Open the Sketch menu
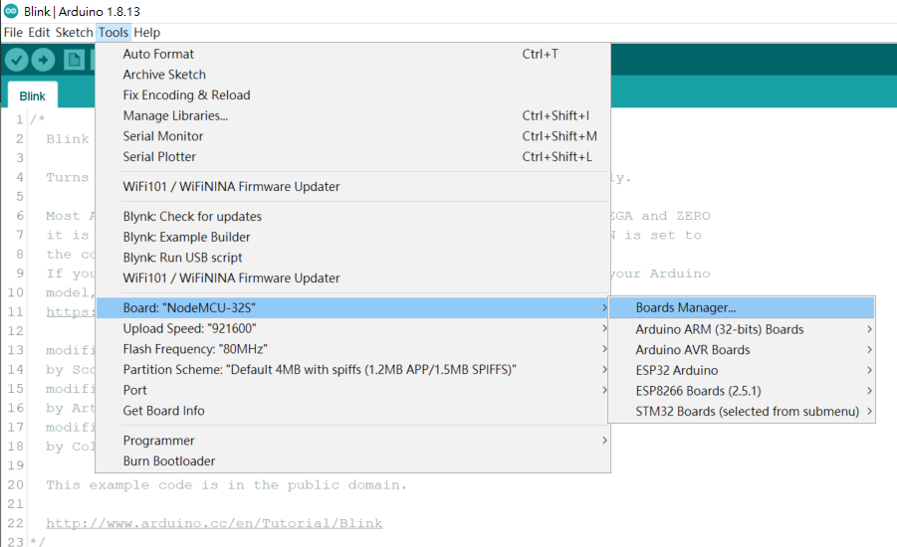Image resolution: width=897 pixels, height=547 pixels. 74,33
